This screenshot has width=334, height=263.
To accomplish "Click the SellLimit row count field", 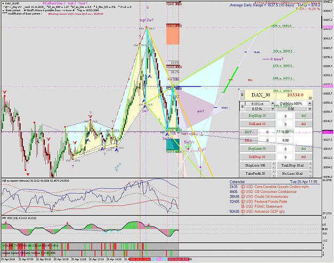I will [285, 124].
